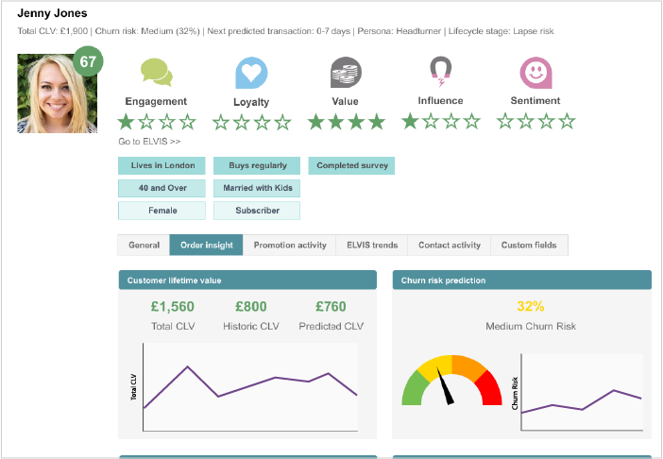Image resolution: width=663 pixels, height=459 pixels.
Task: Click the green Engagement speech bubbles icon
Action: click(x=156, y=72)
